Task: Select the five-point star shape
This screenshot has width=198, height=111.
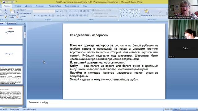Action: (136, 16)
